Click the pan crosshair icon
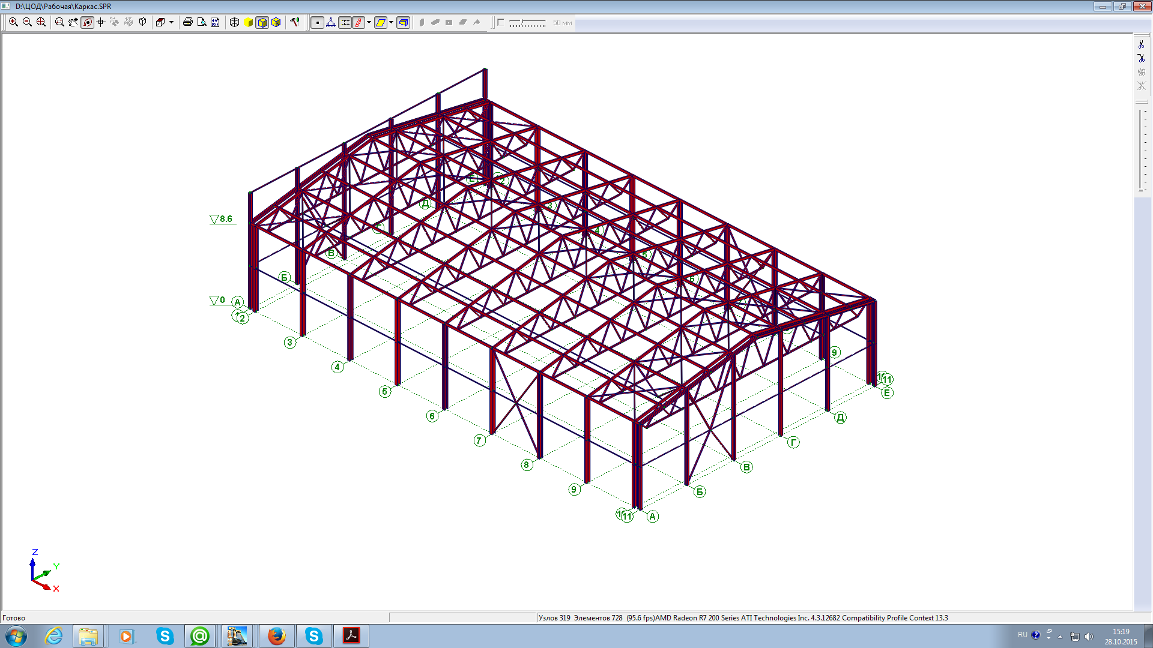 pyautogui.click(x=101, y=22)
